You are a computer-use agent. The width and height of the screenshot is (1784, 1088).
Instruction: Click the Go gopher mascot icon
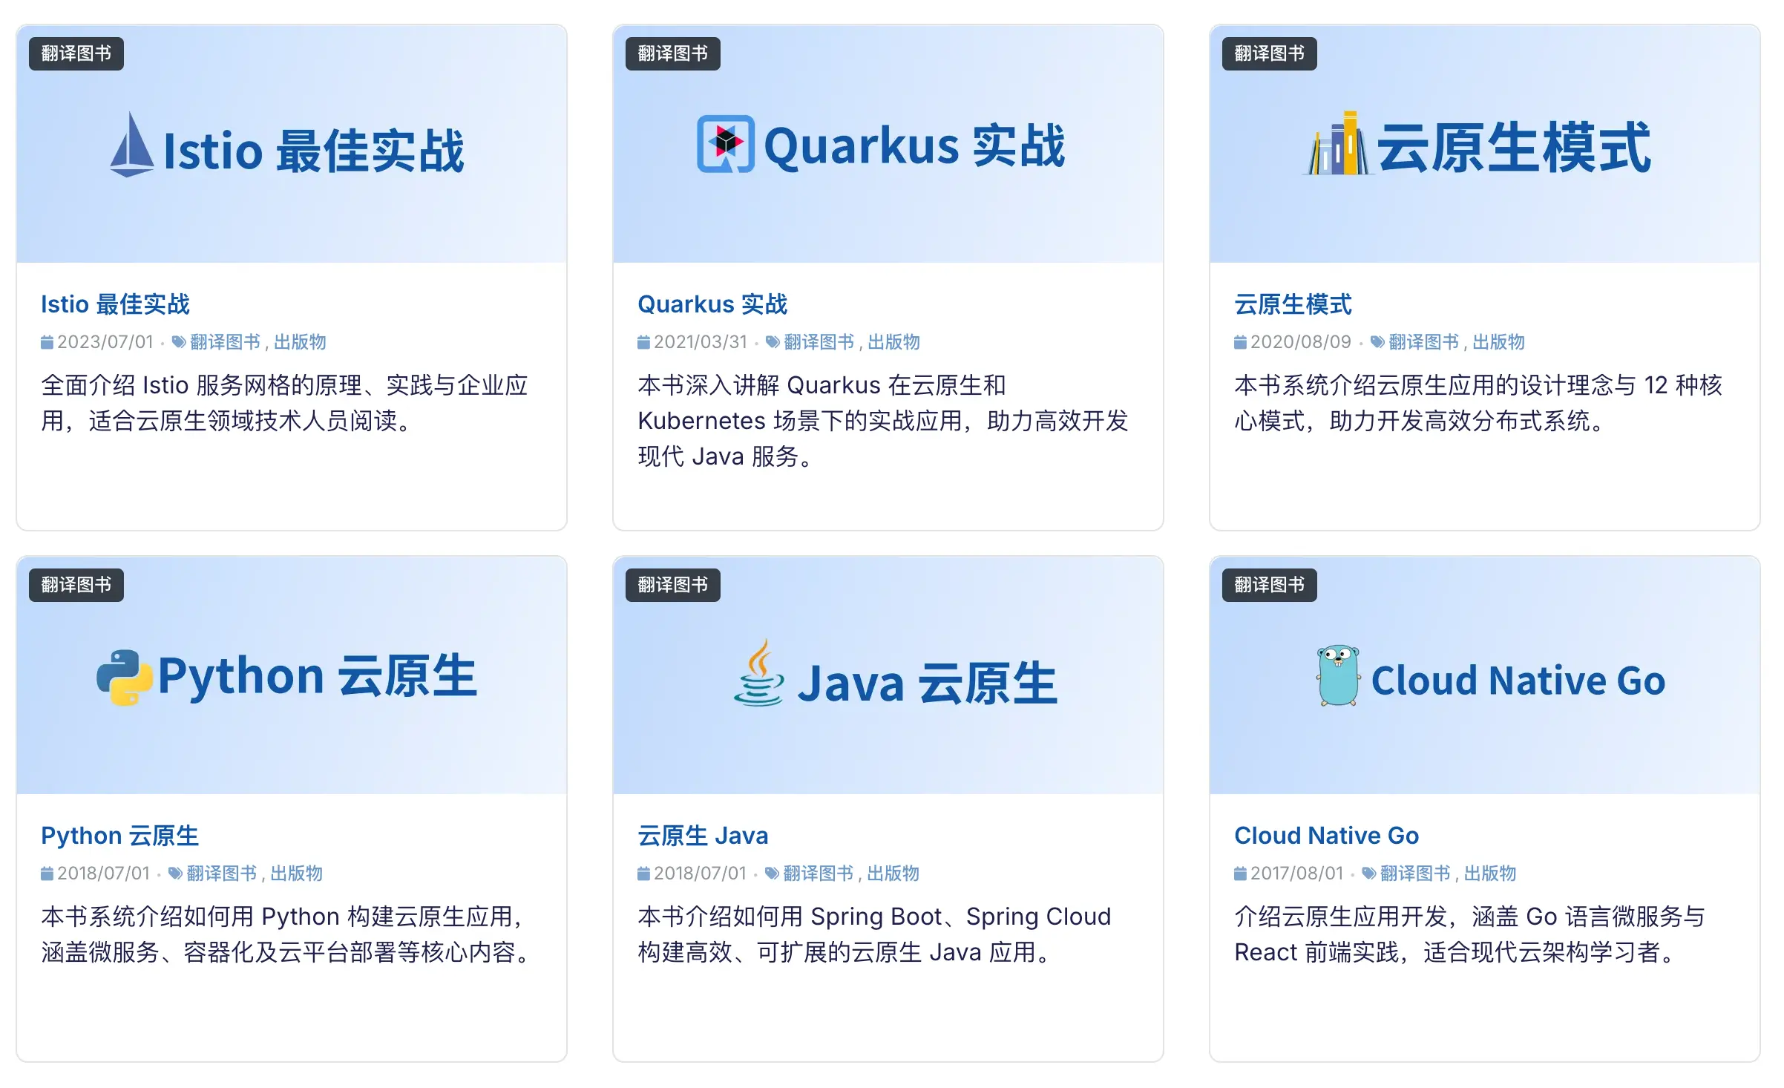tap(1338, 675)
